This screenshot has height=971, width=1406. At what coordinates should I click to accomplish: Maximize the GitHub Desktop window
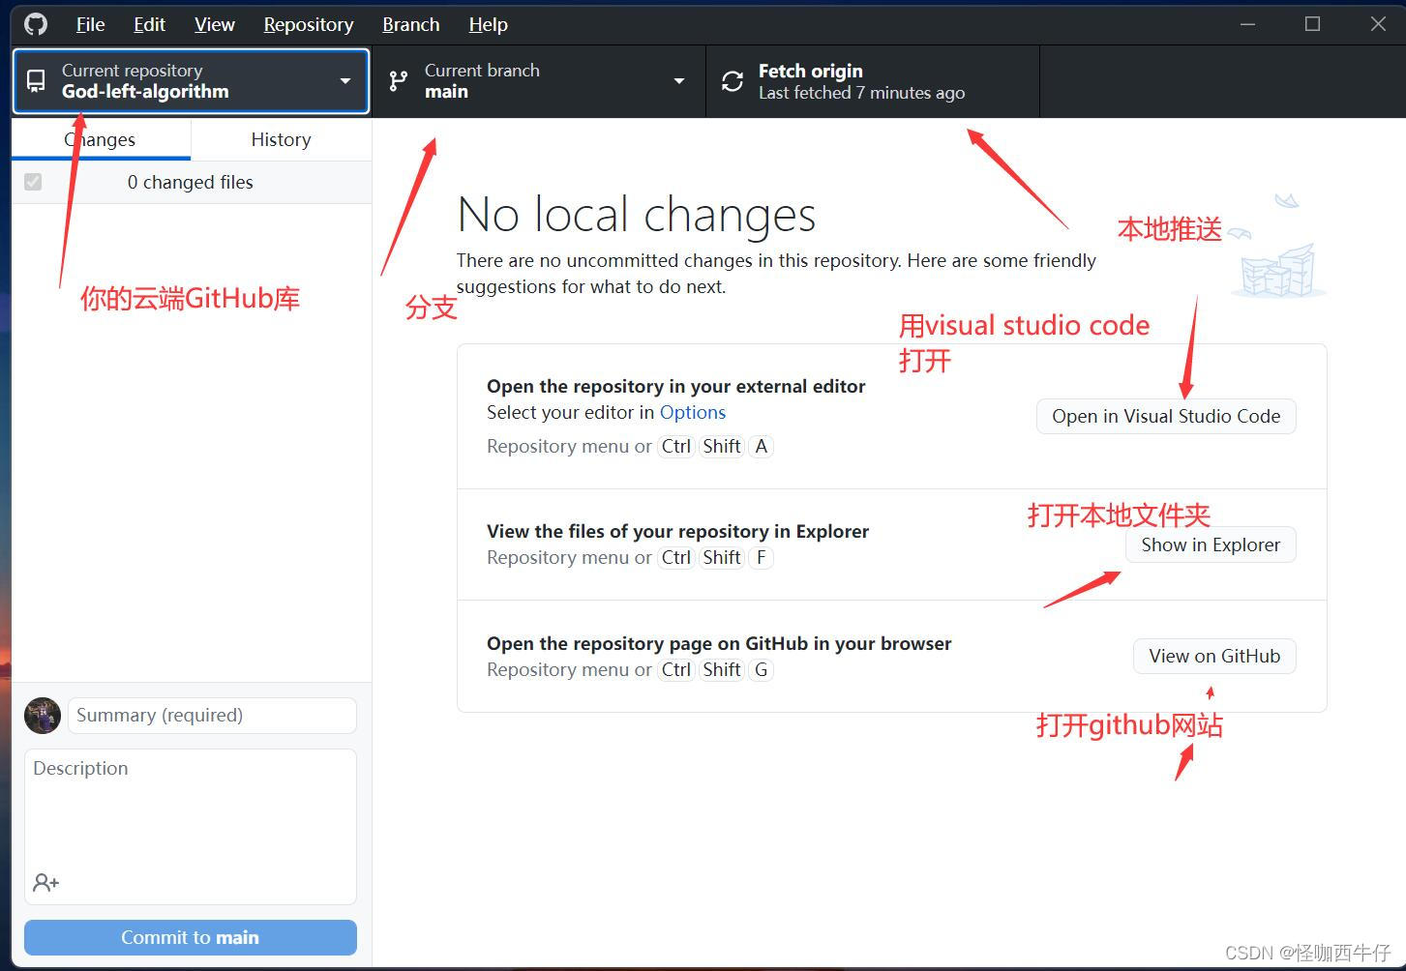pyautogui.click(x=1312, y=24)
